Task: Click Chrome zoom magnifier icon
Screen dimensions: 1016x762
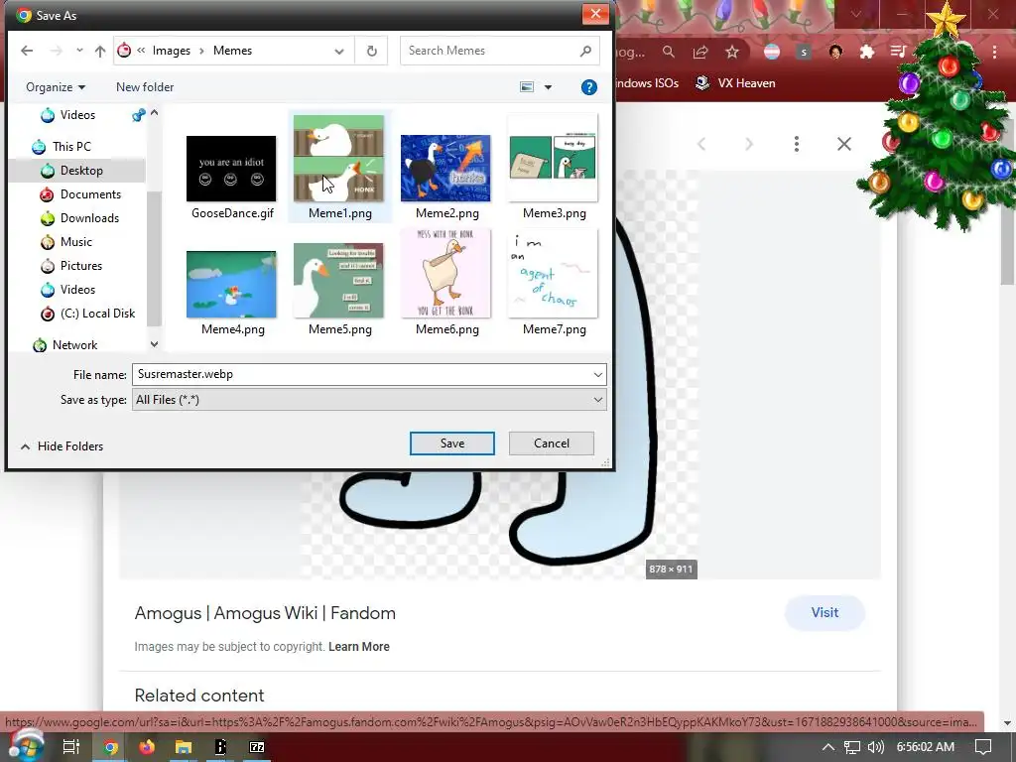Action: click(668, 52)
